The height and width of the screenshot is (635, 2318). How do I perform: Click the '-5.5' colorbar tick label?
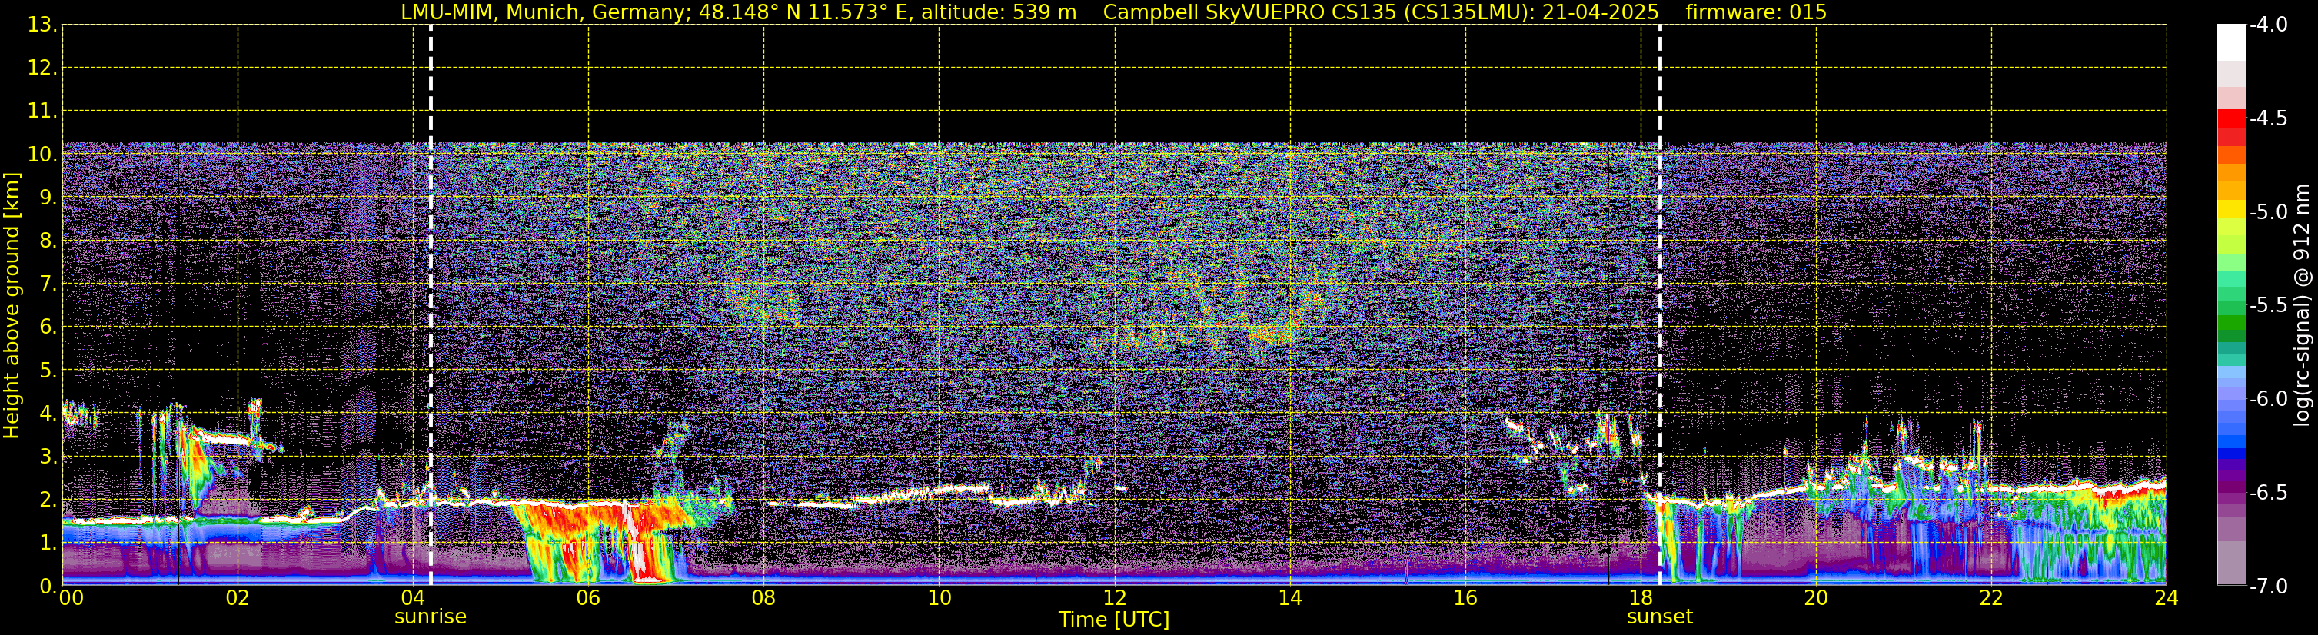(2267, 306)
